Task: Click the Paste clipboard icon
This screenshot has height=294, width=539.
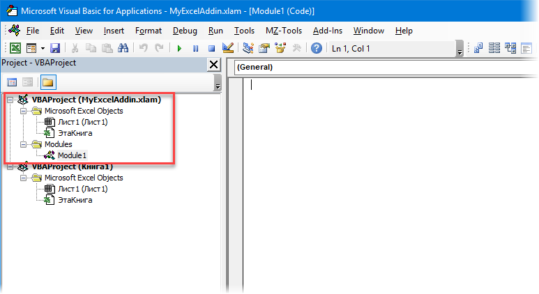Action: click(x=107, y=48)
